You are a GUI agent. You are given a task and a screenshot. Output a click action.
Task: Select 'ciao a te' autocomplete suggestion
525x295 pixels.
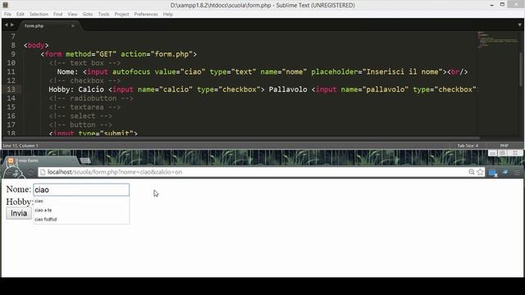81,210
